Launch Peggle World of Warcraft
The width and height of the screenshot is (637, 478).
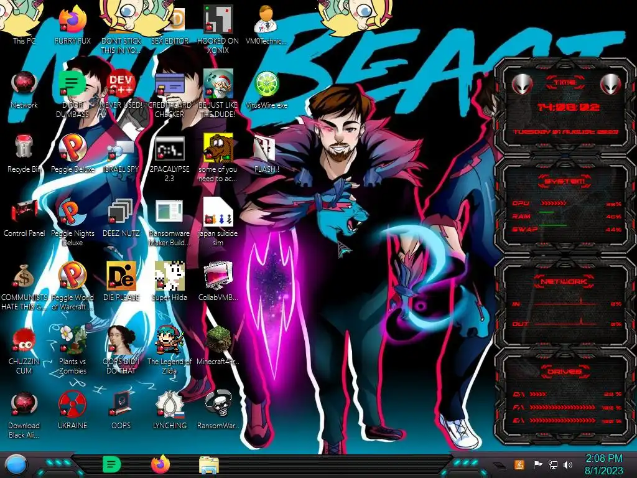coord(72,286)
